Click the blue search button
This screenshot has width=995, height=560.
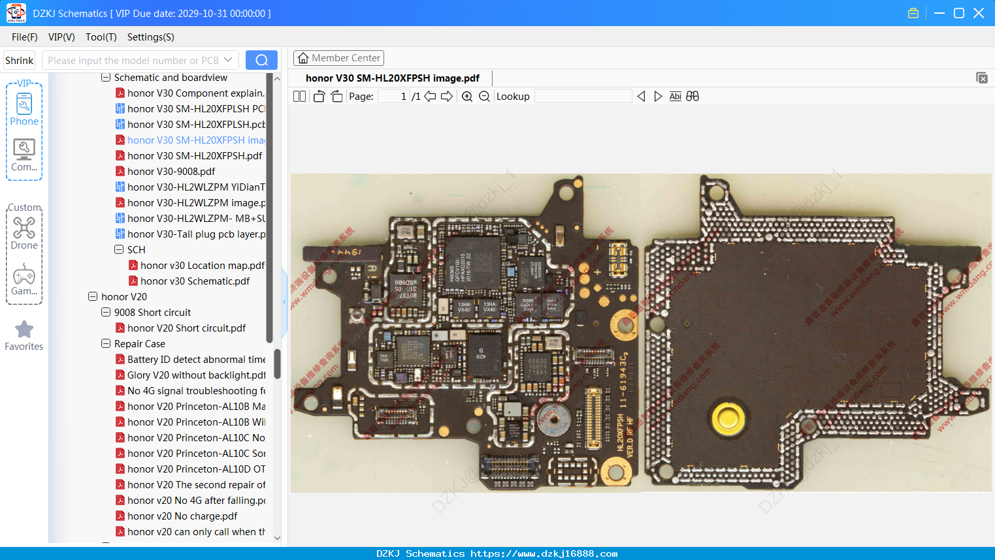tap(261, 60)
